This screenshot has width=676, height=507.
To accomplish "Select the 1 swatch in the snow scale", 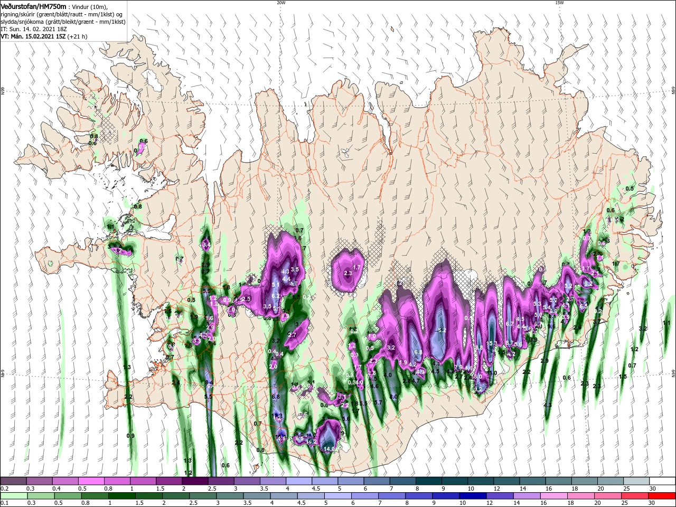I will pos(143,481).
